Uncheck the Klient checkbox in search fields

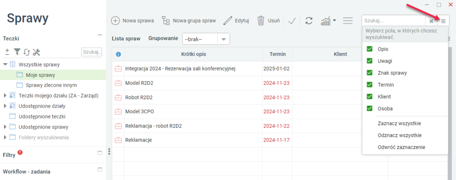coord(370,97)
